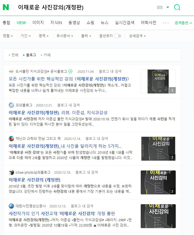Toggle the 옵션유지 switch

117,36
